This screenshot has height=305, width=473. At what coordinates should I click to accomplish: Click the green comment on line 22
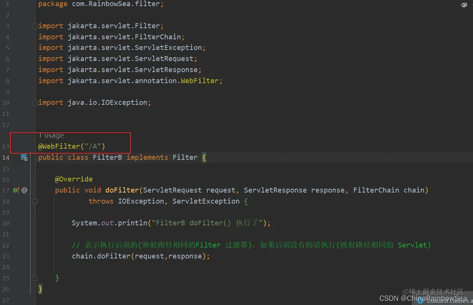(251, 245)
